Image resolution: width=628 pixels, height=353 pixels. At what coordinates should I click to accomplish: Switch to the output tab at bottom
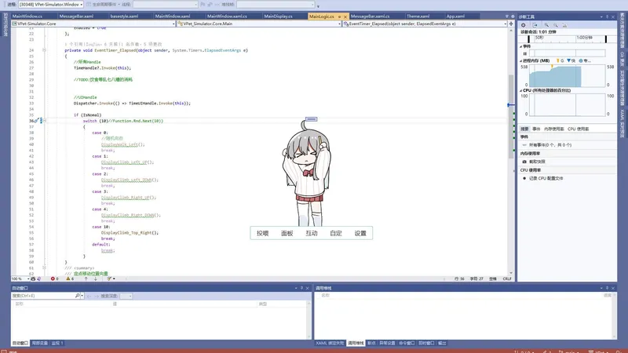point(442,344)
